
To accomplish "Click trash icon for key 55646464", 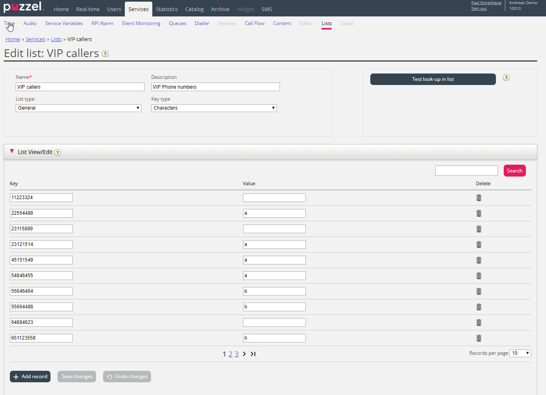I will (x=479, y=292).
